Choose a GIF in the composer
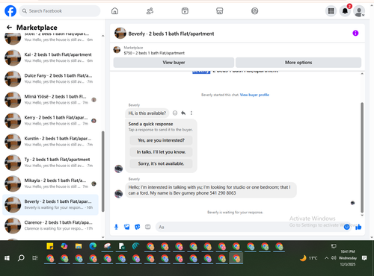Screen dimensions: 374x276 [x=148, y=227]
